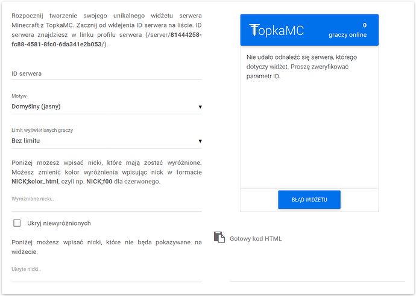Click into the Wyróżnione nicki field
Viewport: 416px width, 296px height.
coord(107,199)
